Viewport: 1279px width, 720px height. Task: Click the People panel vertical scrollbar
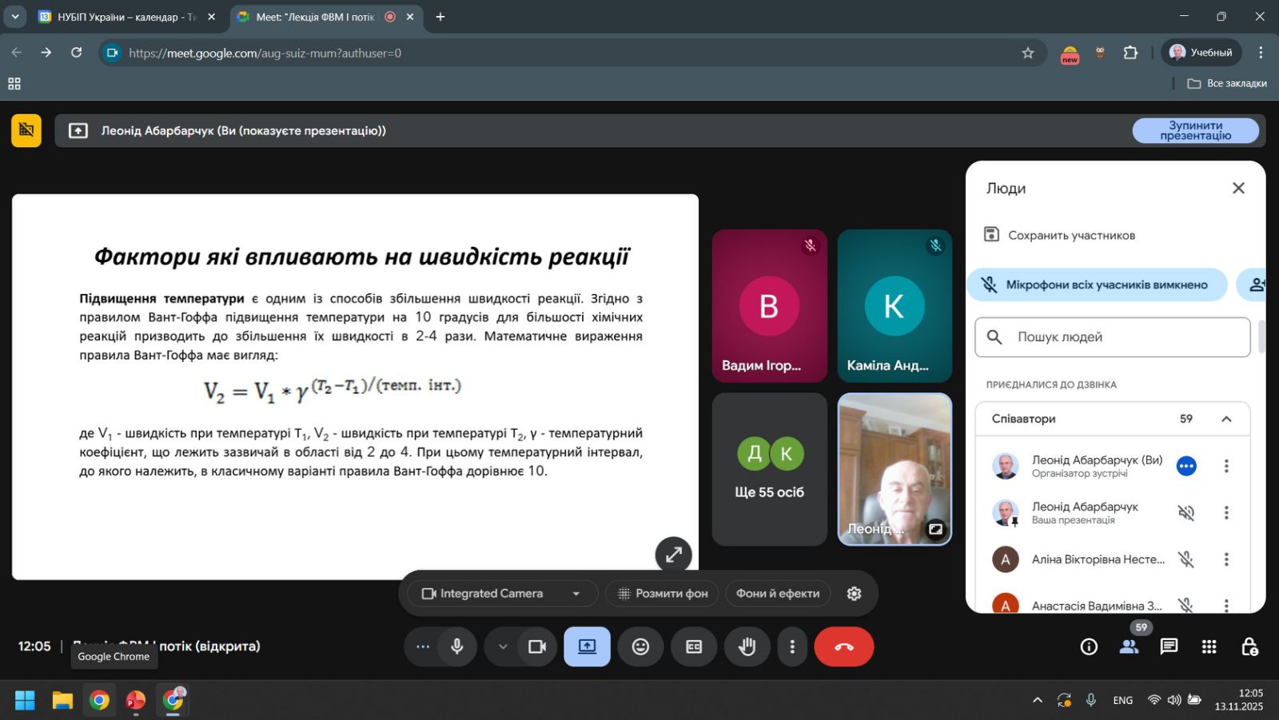coord(1261,337)
